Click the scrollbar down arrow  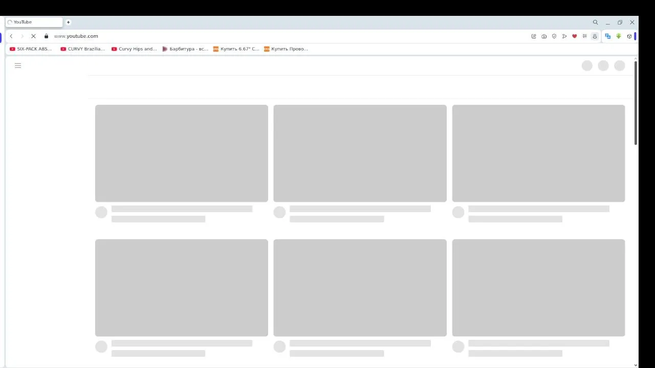tap(636, 365)
